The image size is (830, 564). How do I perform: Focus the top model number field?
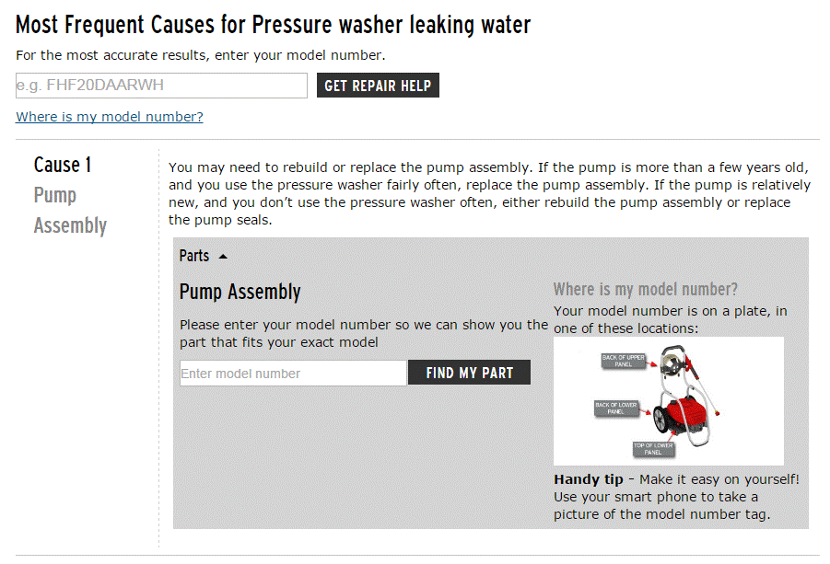[161, 86]
